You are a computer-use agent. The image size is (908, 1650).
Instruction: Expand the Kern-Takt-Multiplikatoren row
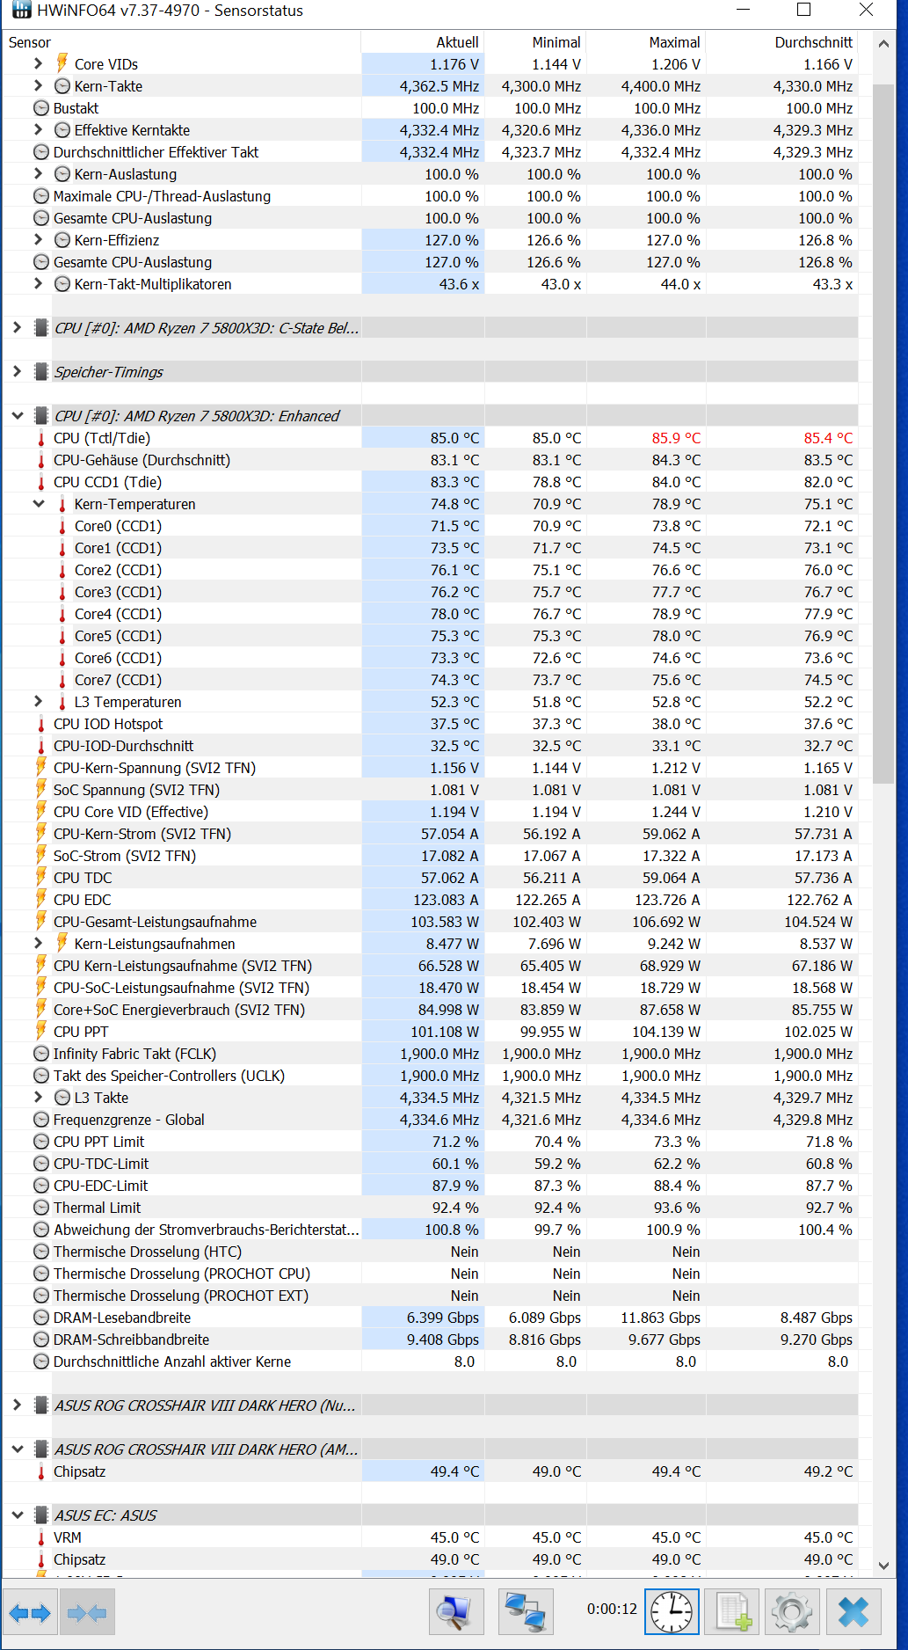(x=38, y=283)
